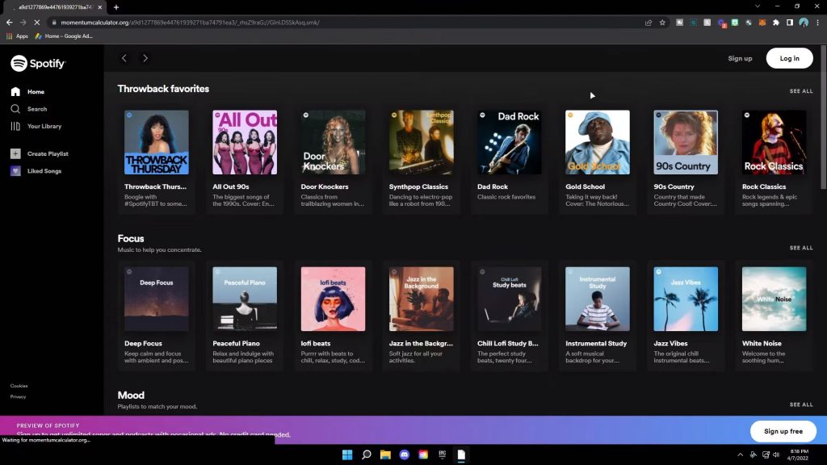Open Discord from the taskbar
827x465 pixels.
click(x=405, y=455)
